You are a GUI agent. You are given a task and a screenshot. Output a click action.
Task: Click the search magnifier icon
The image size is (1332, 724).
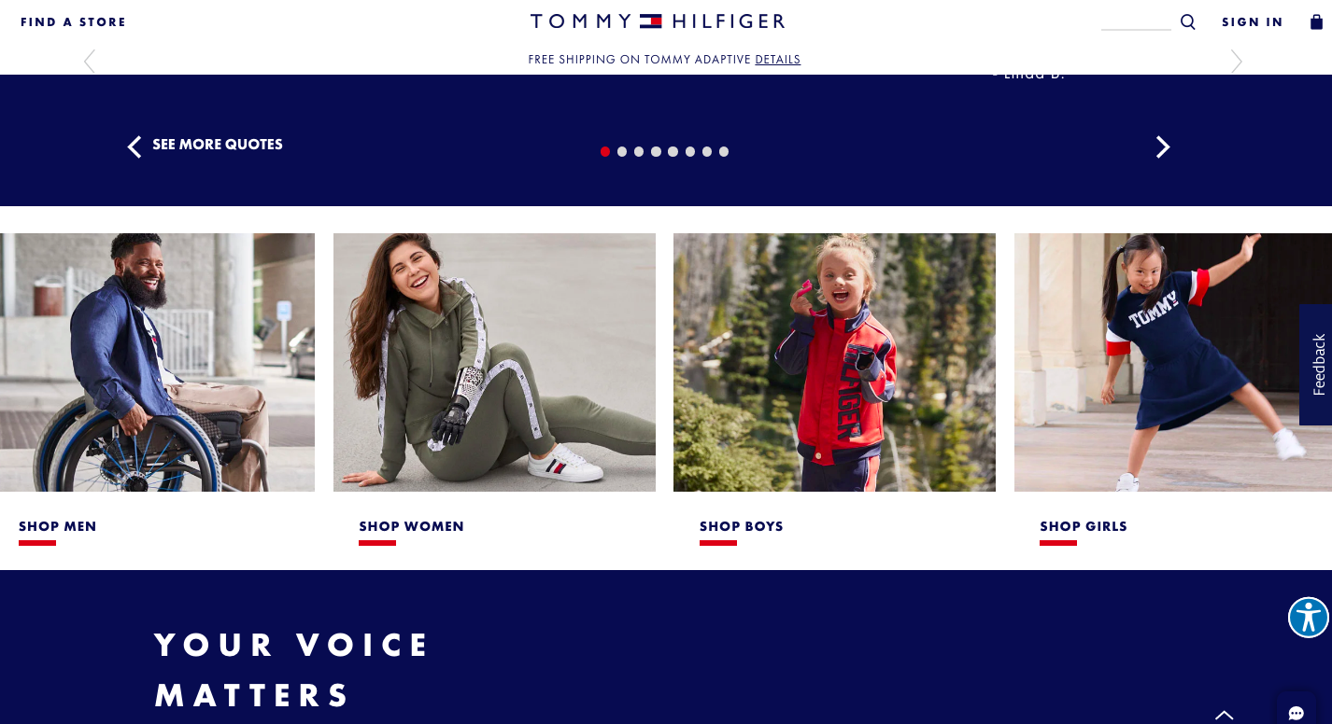1187,21
